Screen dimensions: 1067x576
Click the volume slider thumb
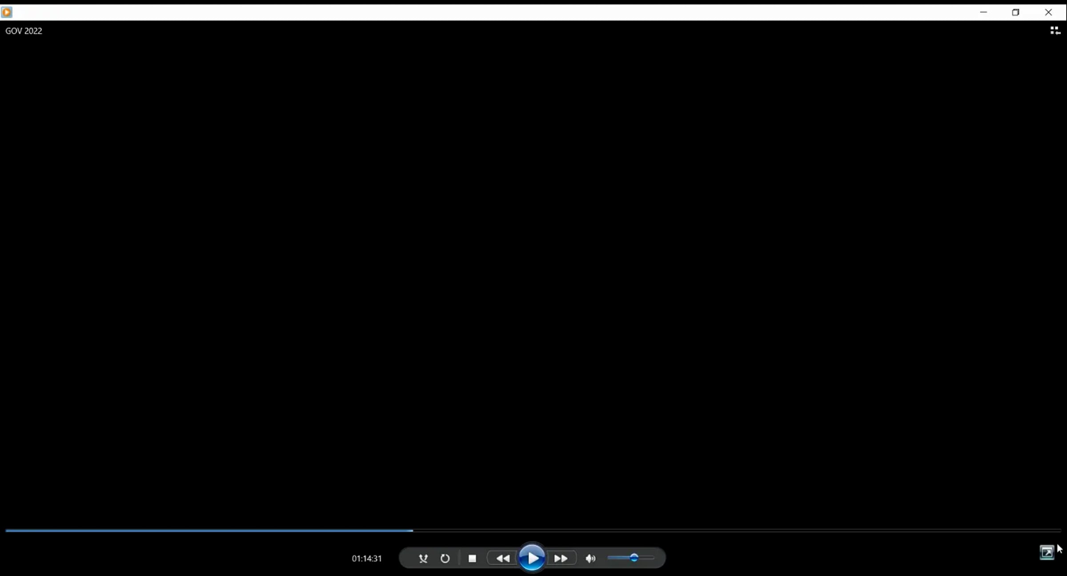point(634,557)
